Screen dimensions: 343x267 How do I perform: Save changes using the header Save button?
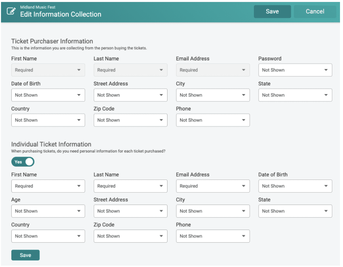coord(272,11)
